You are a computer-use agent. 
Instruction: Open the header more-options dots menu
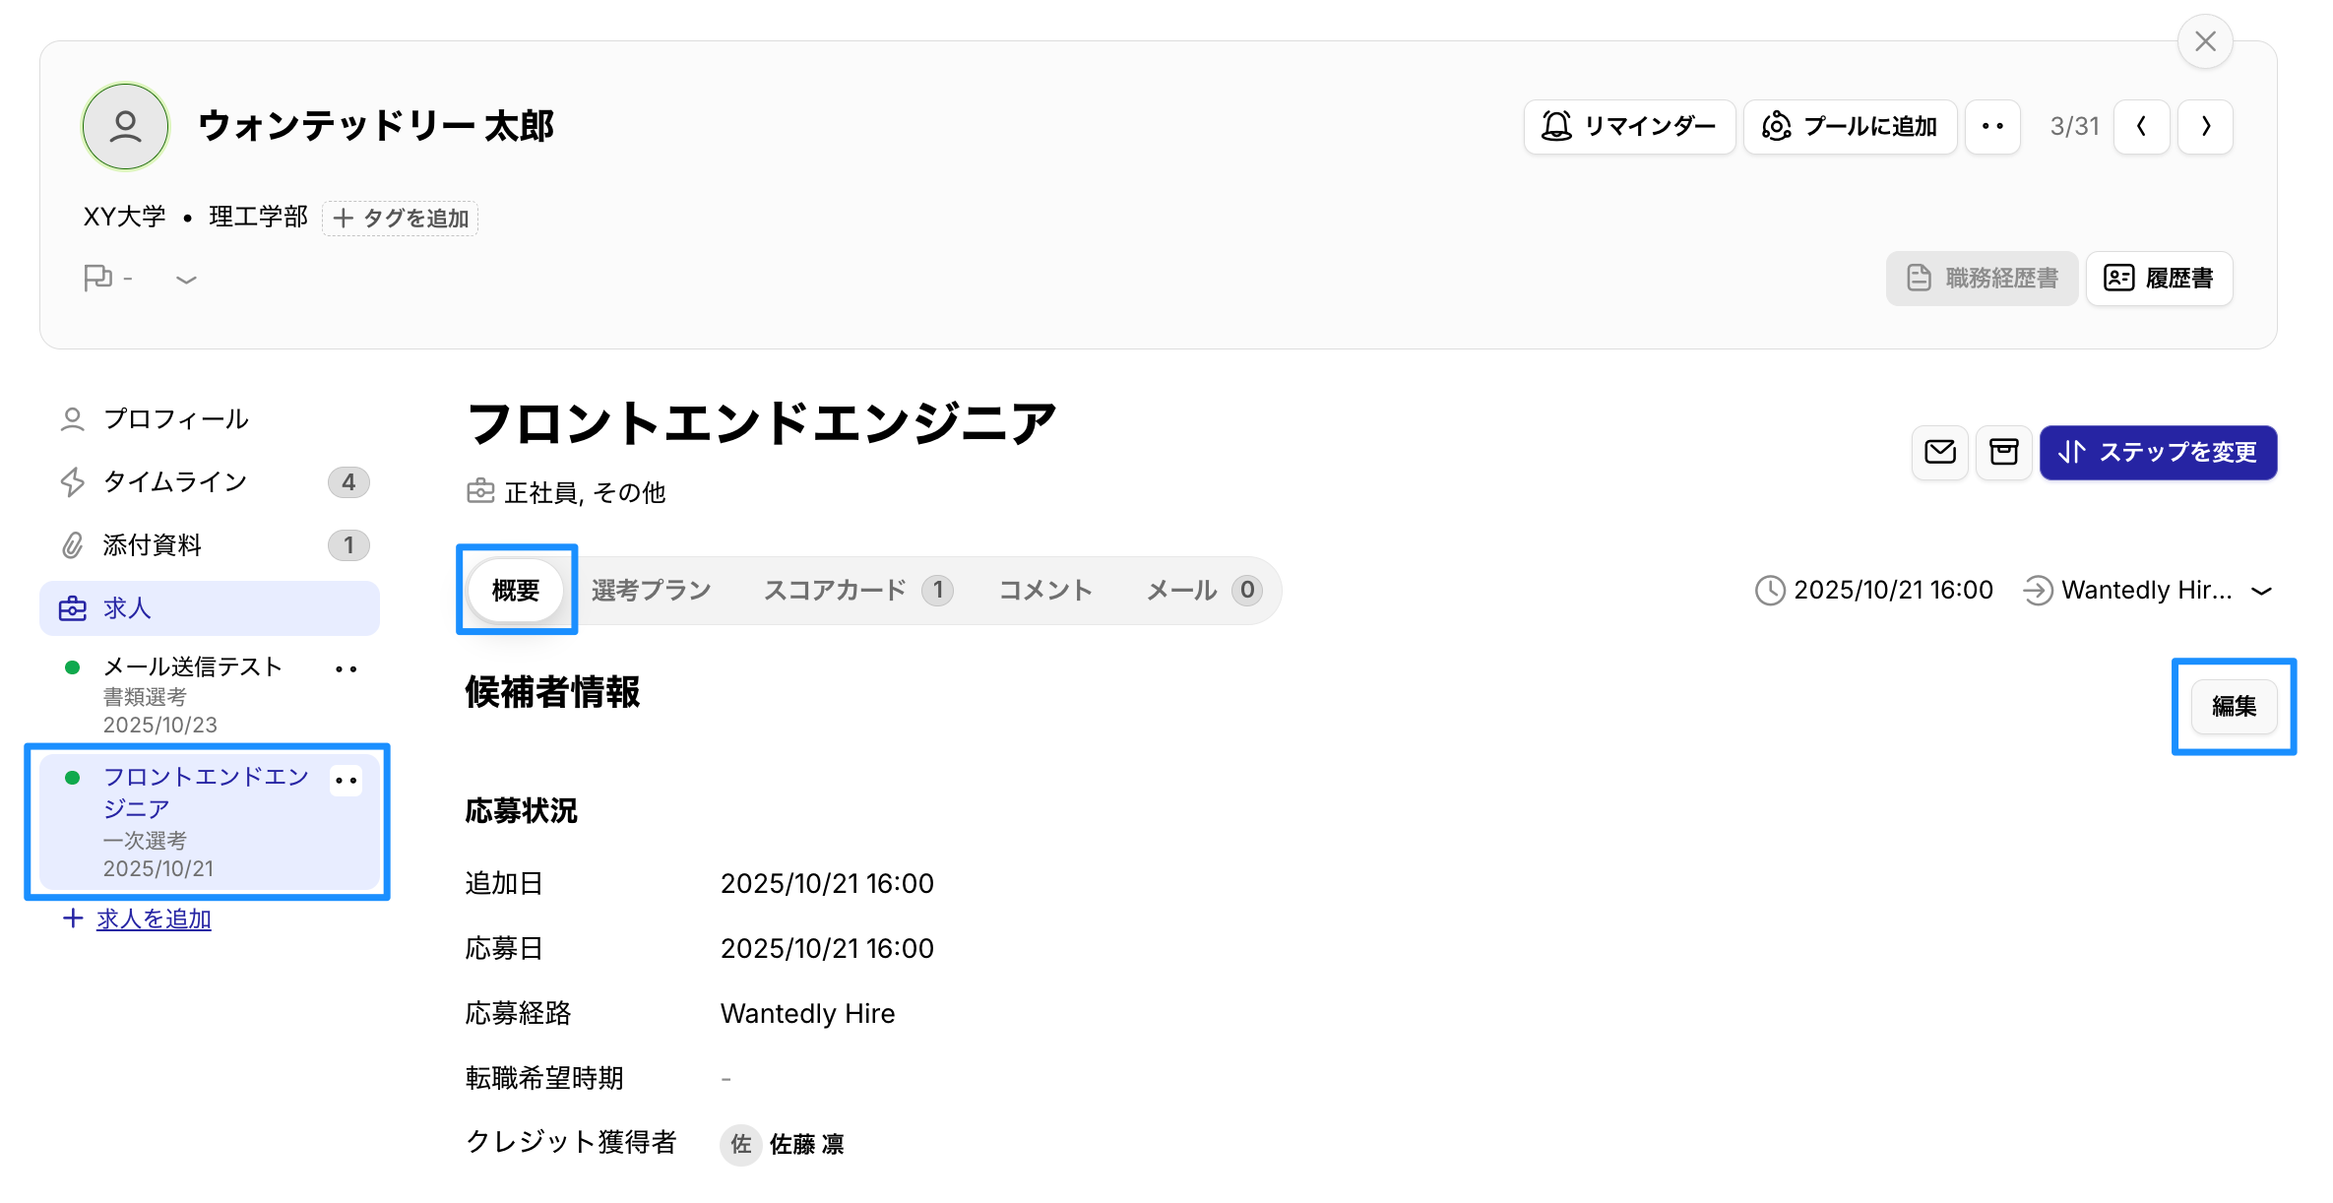click(x=1992, y=126)
